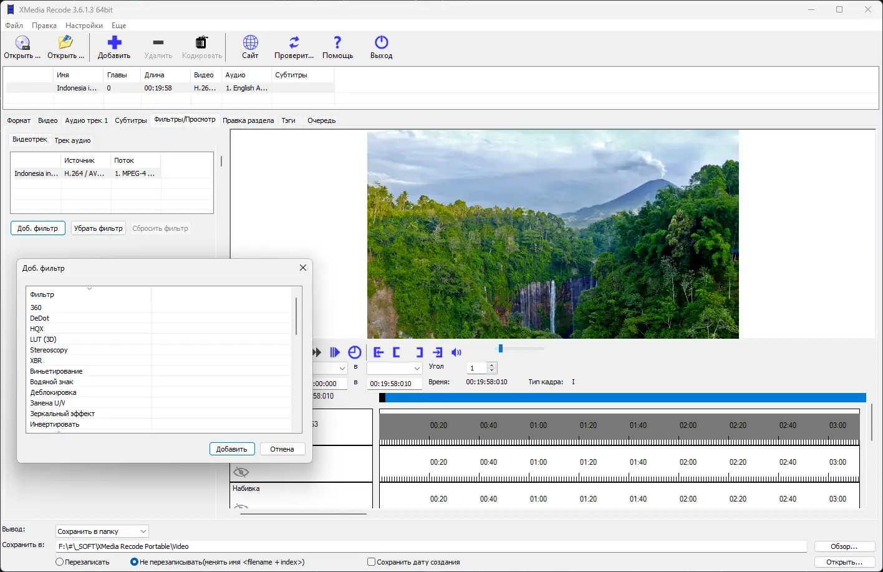Select the Не перезаписывать radio button

tap(134, 562)
